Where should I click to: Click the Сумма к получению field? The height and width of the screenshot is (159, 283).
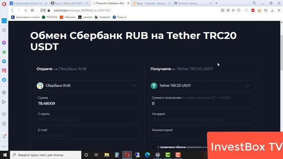[x=201, y=101]
